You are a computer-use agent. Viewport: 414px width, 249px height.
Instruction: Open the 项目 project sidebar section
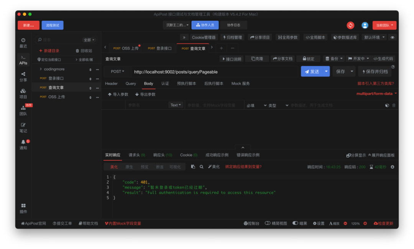pos(23,94)
